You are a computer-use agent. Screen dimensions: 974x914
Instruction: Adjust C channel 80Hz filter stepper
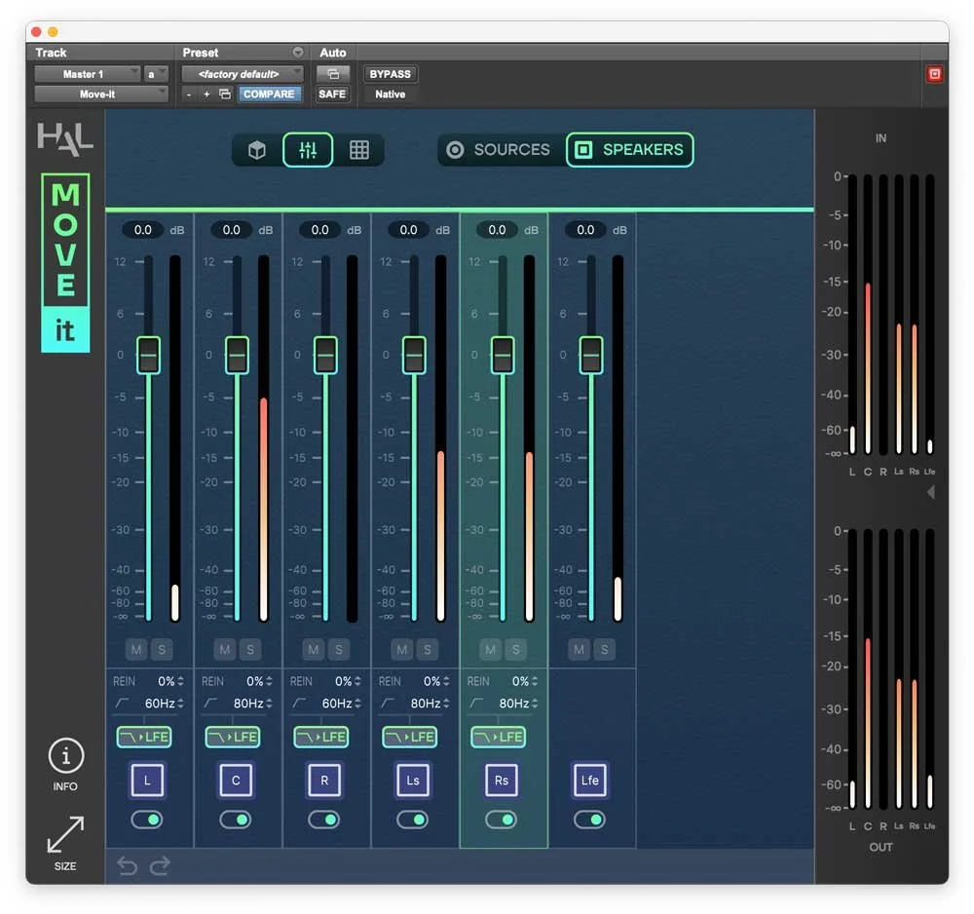tap(269, 704)
